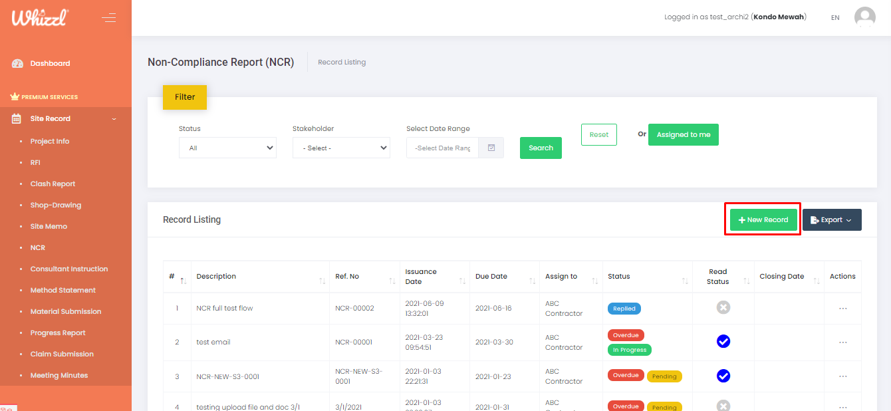Open actions ellipsis for test email row
Image resolution: width=891 pixels, height=411 pixels.
842,342
